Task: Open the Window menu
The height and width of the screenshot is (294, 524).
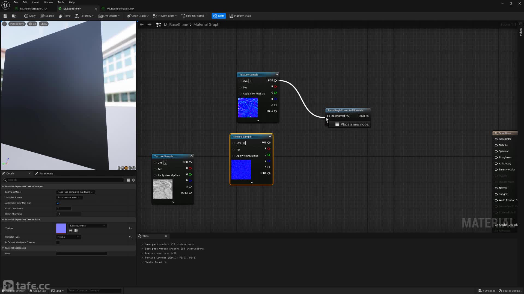Action: 48,2
